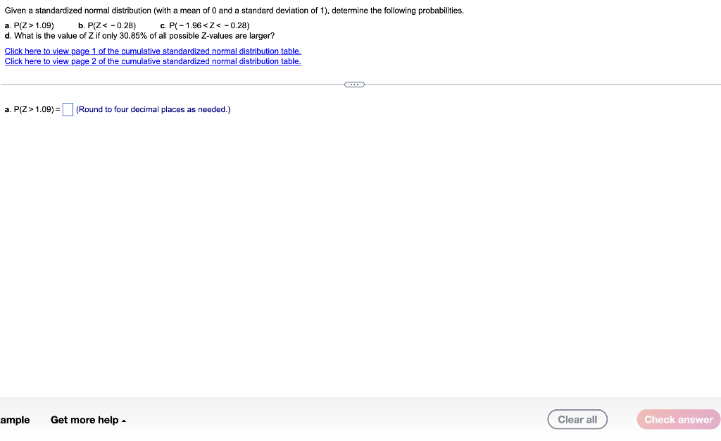This screenshot has width=721, height=441.
Task: Click the divider line right of the ellipsis
Action: 543,84
